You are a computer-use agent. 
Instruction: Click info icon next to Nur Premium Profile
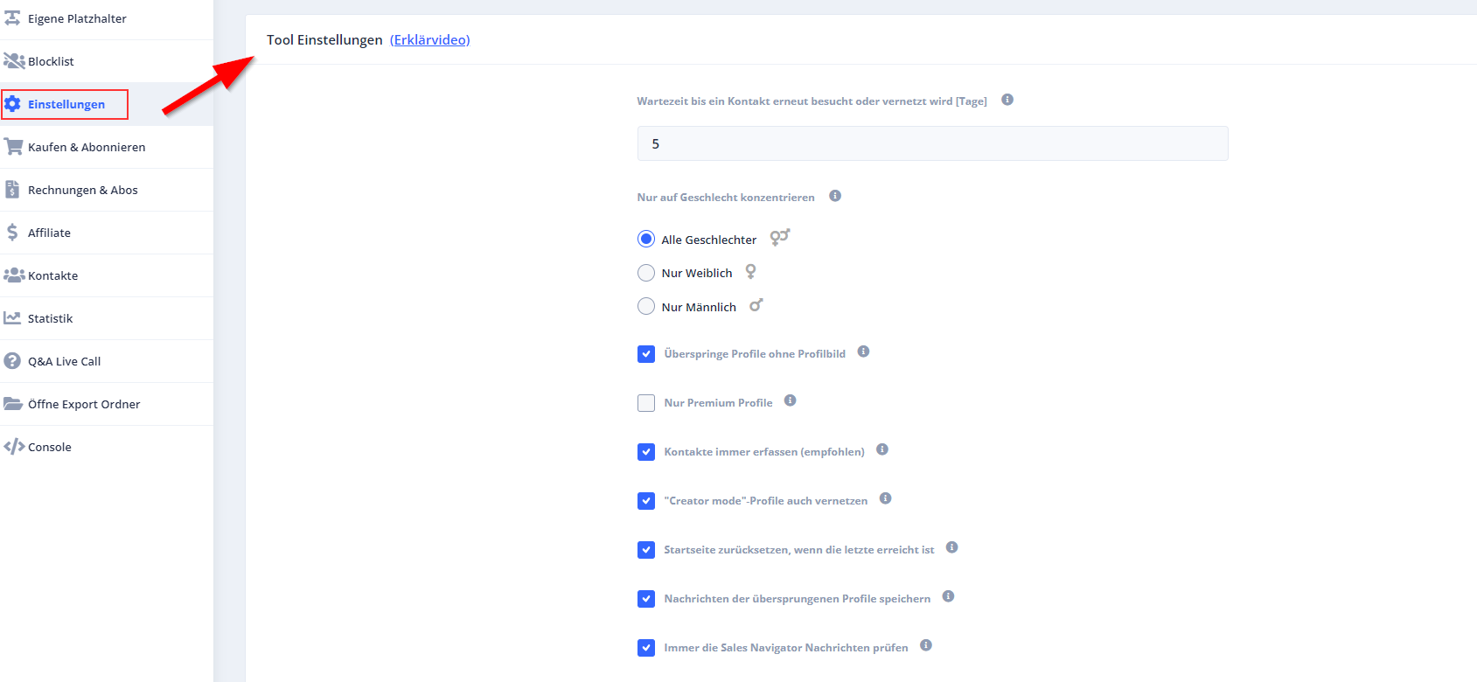click(x=790, y=400)
